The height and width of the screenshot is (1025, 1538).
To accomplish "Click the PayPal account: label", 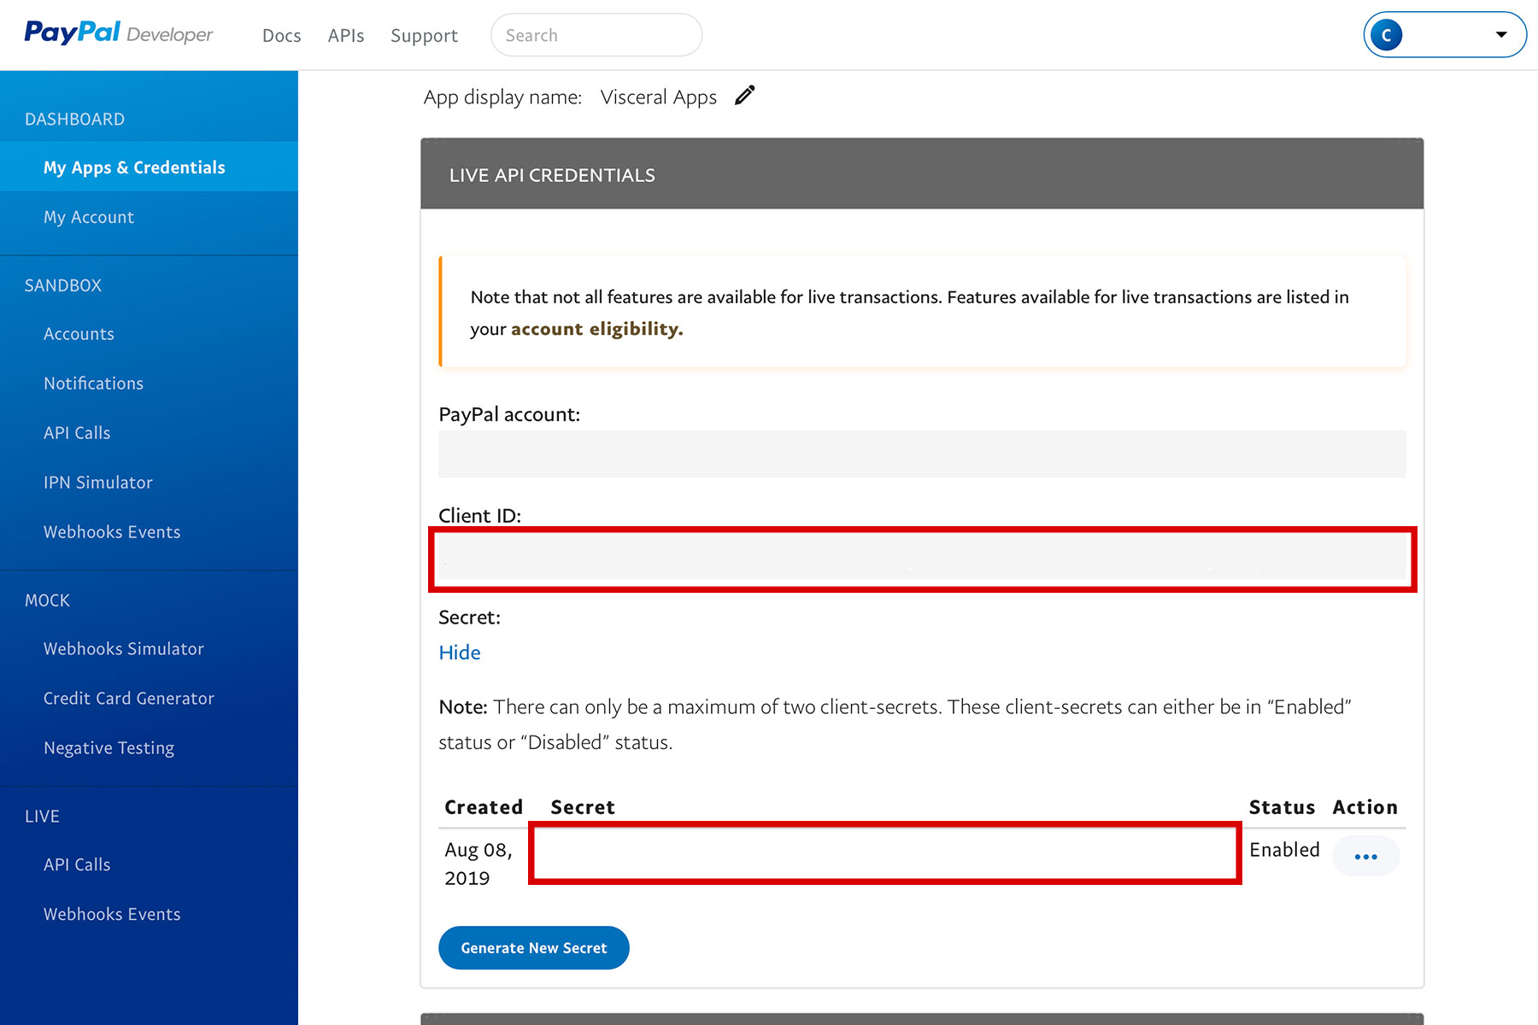I will click(x=509, y=415).
